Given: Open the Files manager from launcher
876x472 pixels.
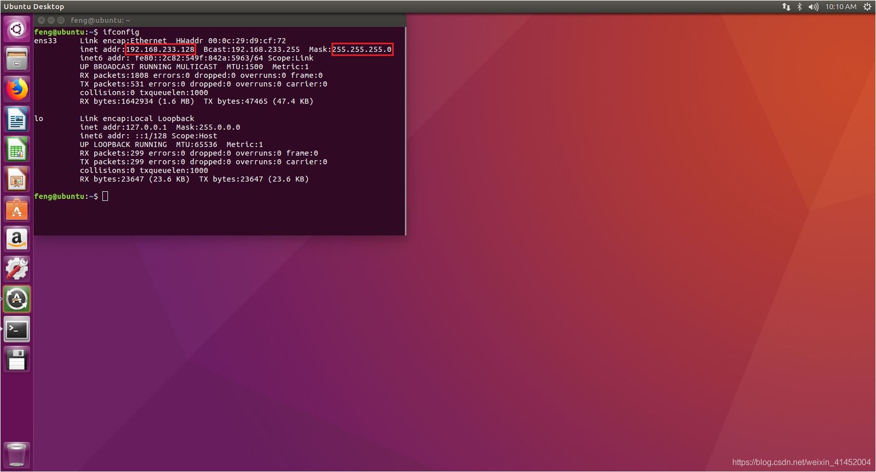Looking at the screenshot, I should (17, 59).
